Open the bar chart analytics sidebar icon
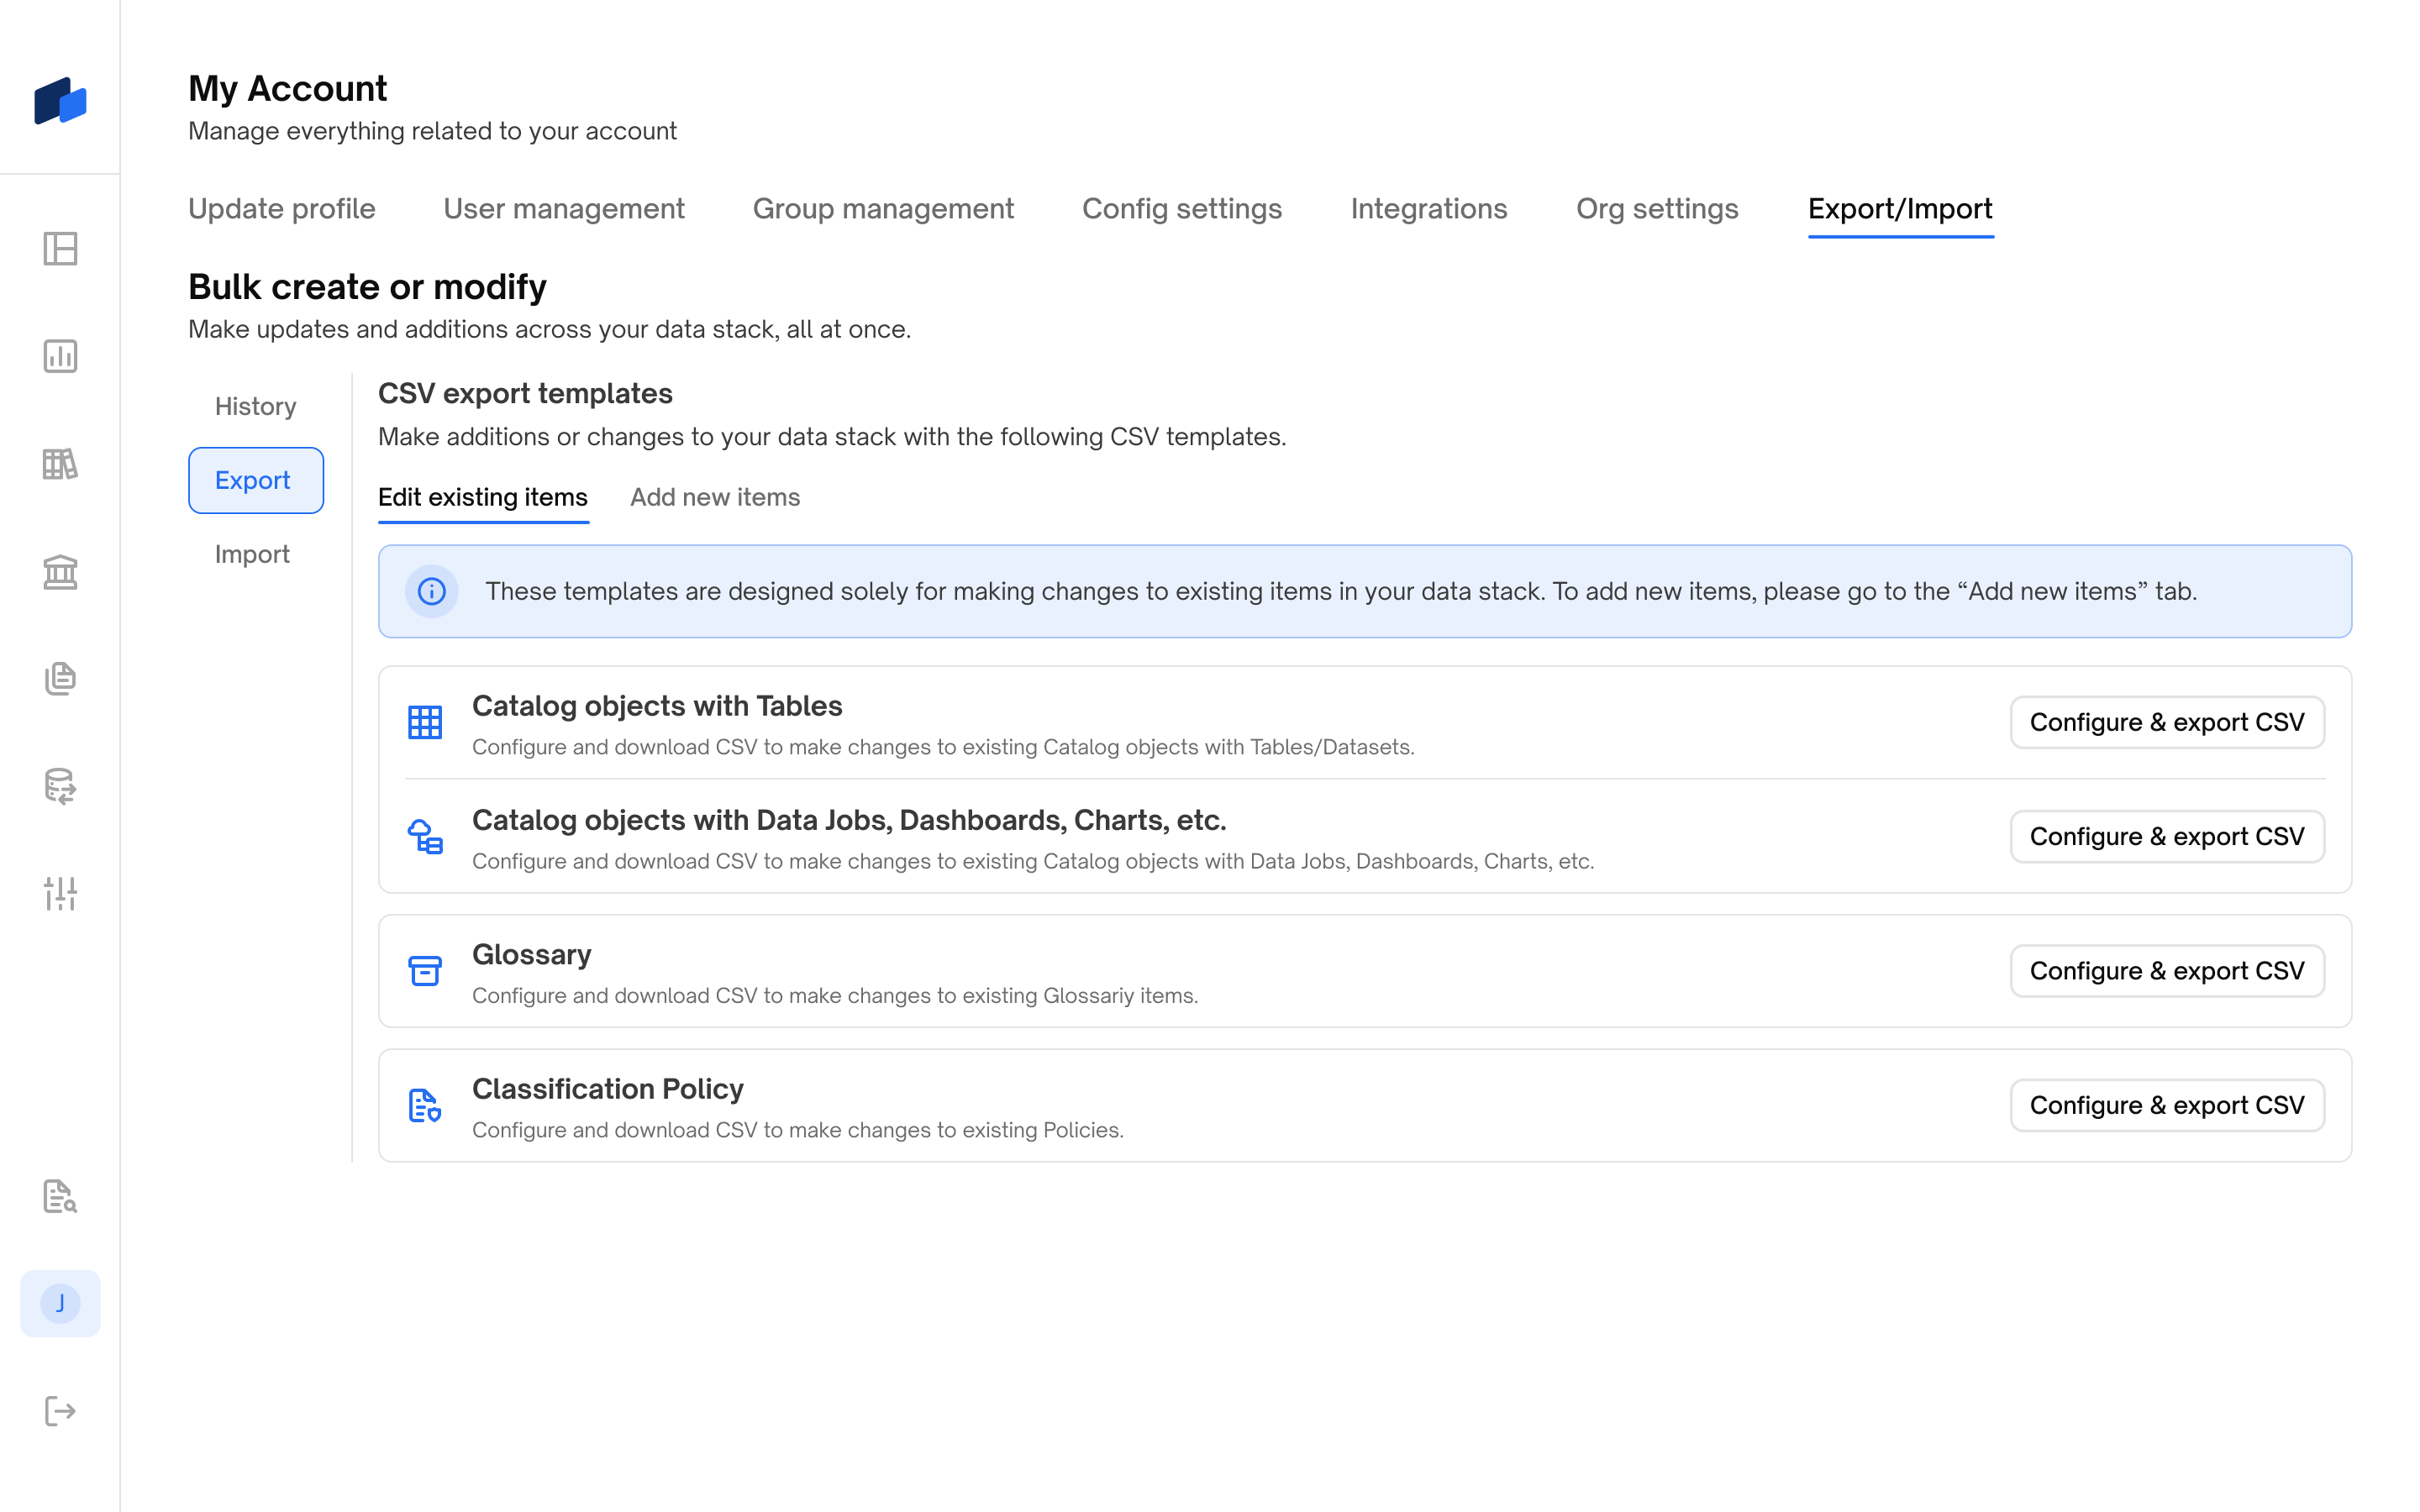Viewport: 2420px width, 1512px height. pyautogui.click(x=60, y=356)
